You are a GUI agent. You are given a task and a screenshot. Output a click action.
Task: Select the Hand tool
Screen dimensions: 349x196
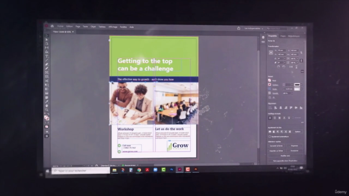point(47,106)
